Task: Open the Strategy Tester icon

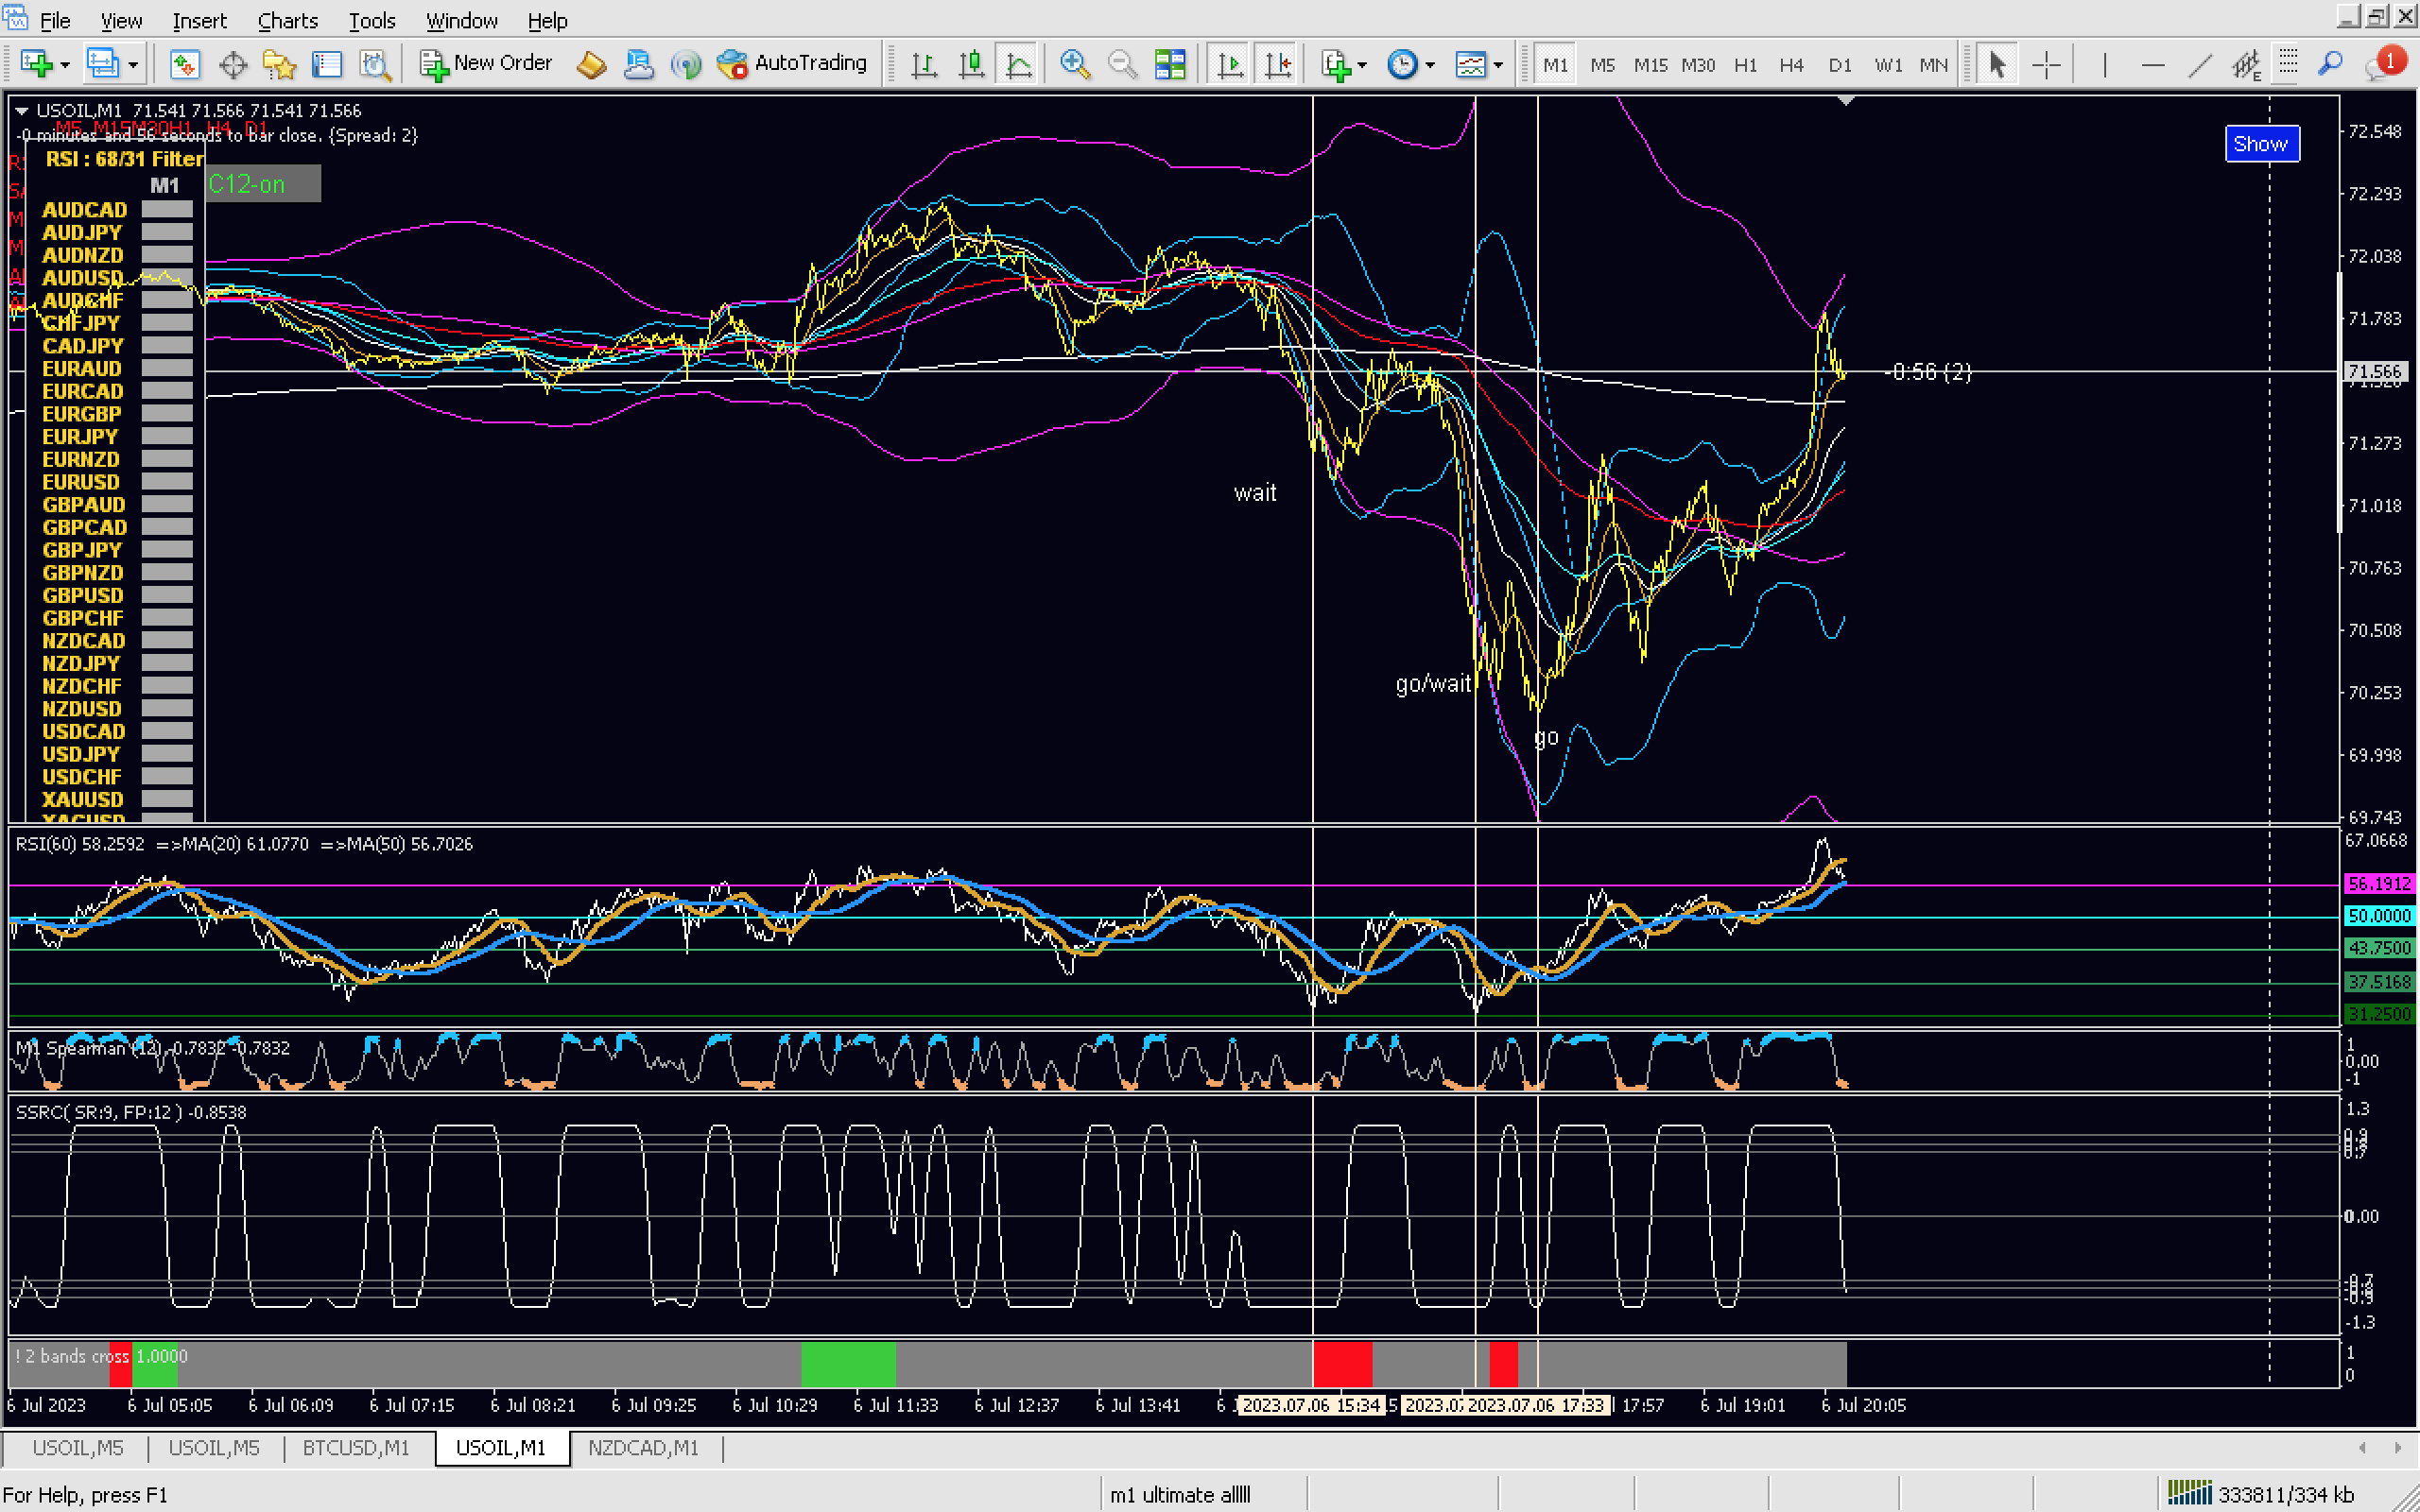Action: click(375, 64)
